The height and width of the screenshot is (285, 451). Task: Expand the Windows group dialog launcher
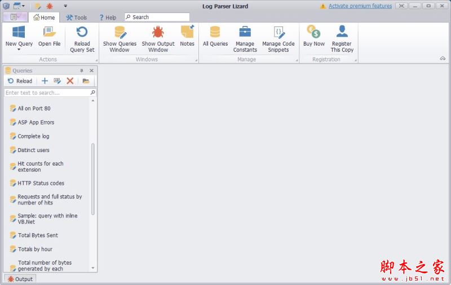tap(196, 60)
